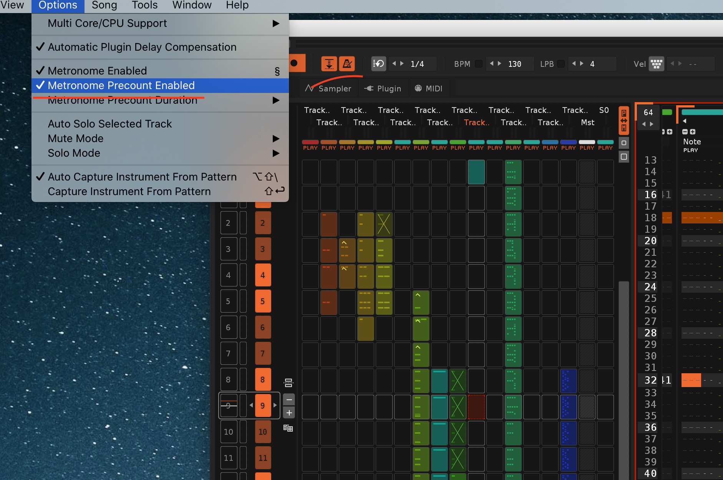
Task: Open the Tools menu
Action: [x=144, y=5]
